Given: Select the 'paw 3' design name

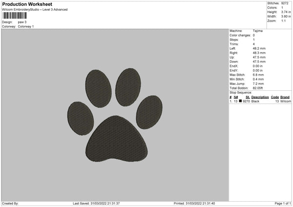Looking at the screenshot, I should [x=22, y=22].
